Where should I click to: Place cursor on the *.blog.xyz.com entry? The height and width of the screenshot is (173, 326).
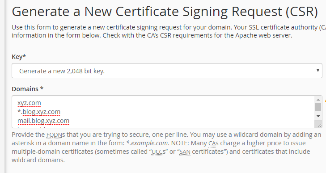pyautogui.click(x=39, y=112)
